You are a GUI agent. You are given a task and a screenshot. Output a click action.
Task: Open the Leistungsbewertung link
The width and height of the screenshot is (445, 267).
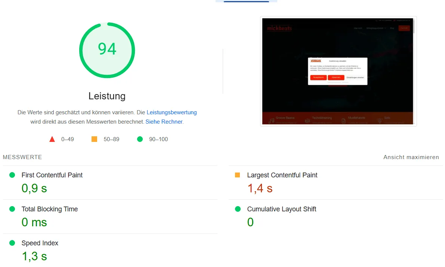click(x=171, y=112)
